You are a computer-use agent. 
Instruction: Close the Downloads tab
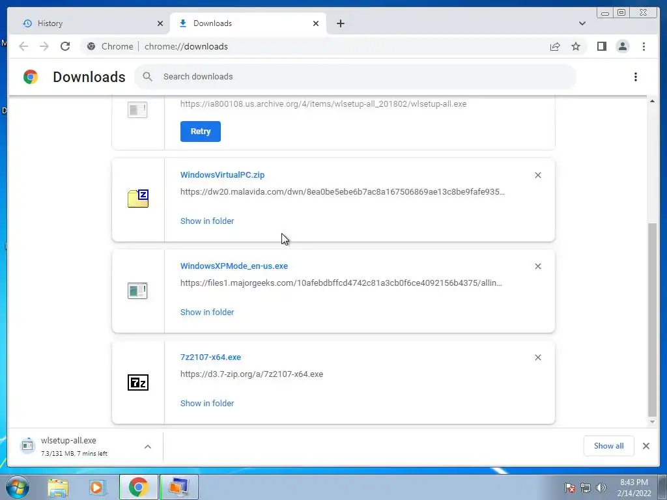tap(316, 23)
